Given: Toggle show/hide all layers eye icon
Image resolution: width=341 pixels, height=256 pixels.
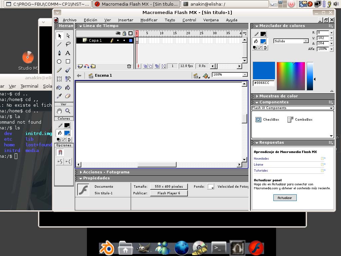Looking at the screenshot, I should tap(118, 33).
